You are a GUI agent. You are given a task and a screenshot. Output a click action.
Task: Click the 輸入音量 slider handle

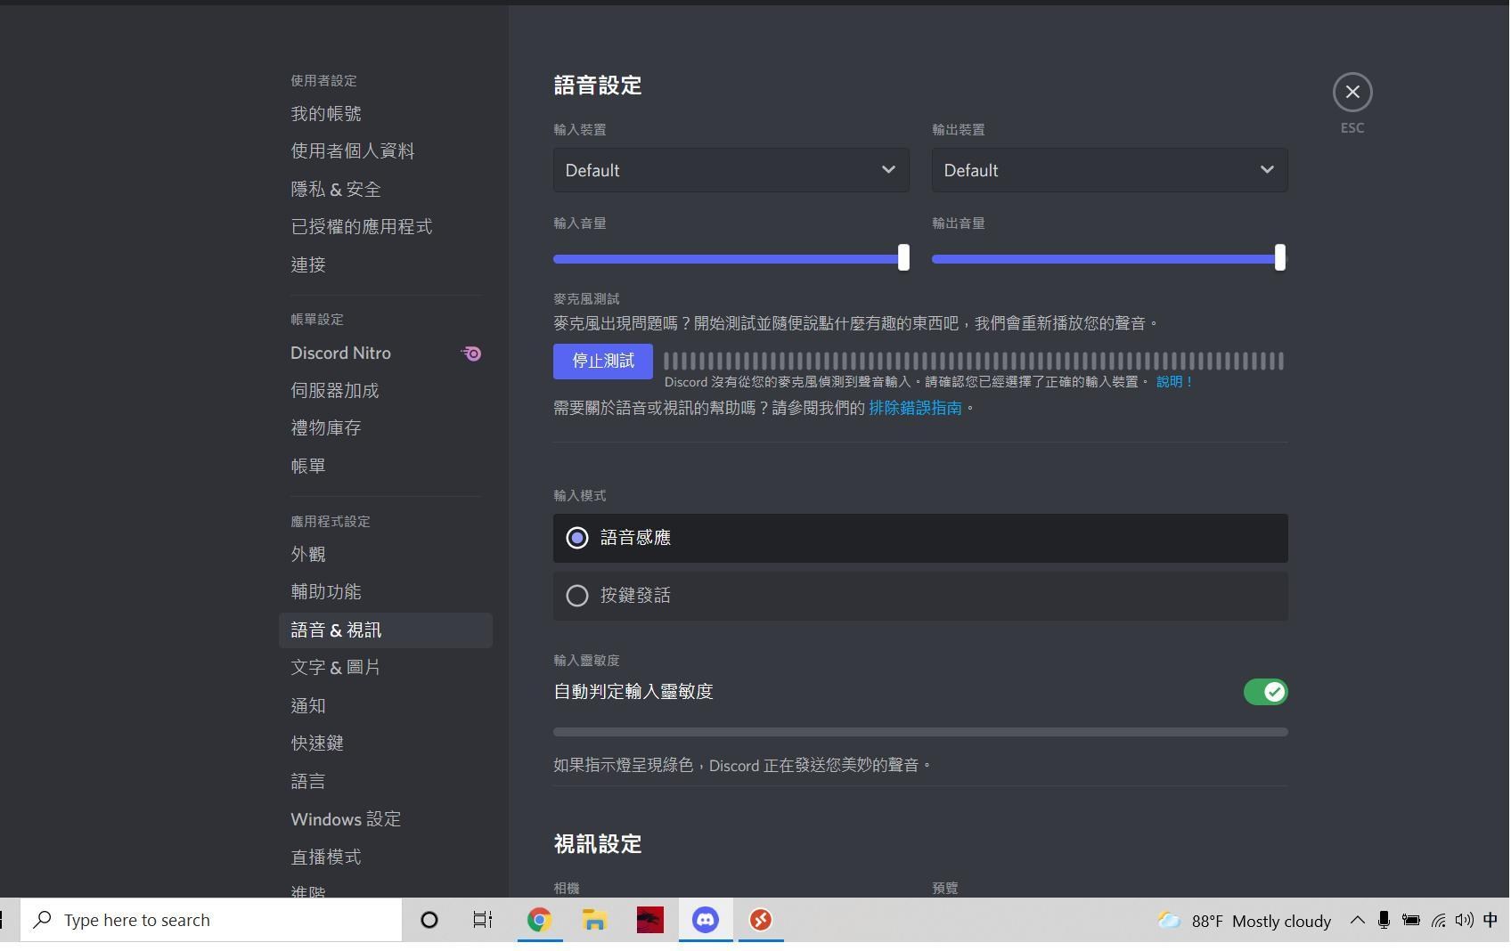tap(904, 258)
